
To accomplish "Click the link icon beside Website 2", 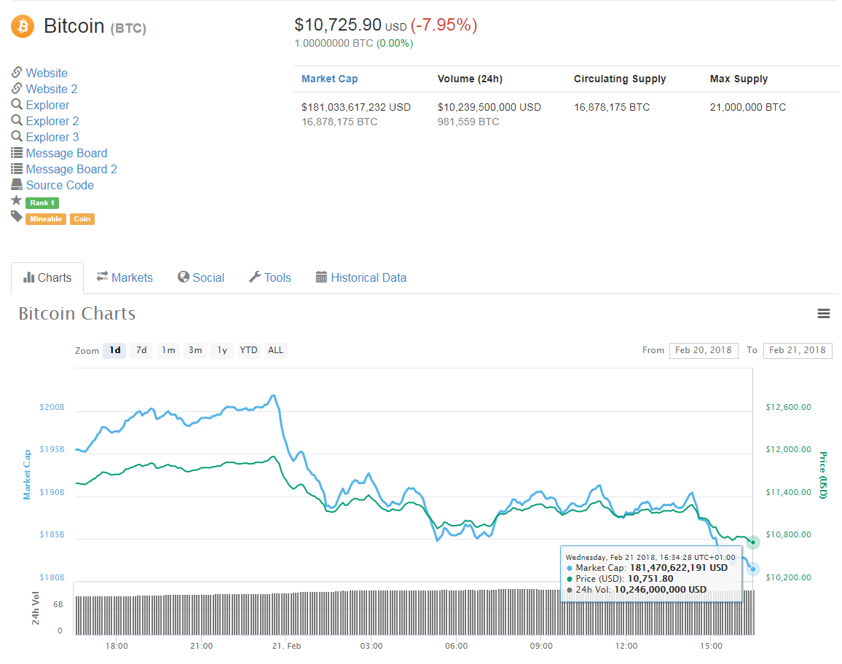I will click(x=17, y=88).
